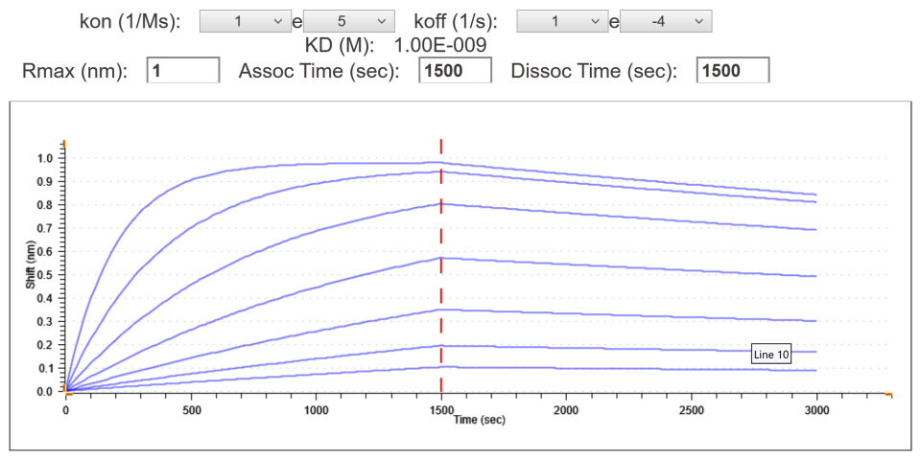Click the koff (1/s) label
Screen dimensions: 921x460
[455, 21]
